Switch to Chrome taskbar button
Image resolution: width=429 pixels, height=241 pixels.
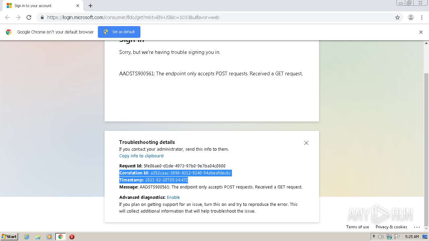(x=60, y=237)
